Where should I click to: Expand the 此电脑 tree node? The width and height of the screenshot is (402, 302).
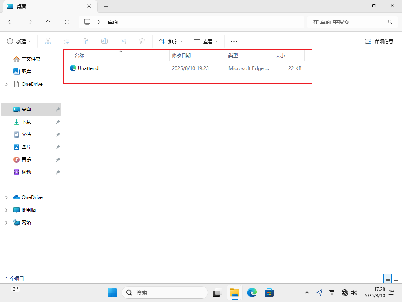coord(7,210)
